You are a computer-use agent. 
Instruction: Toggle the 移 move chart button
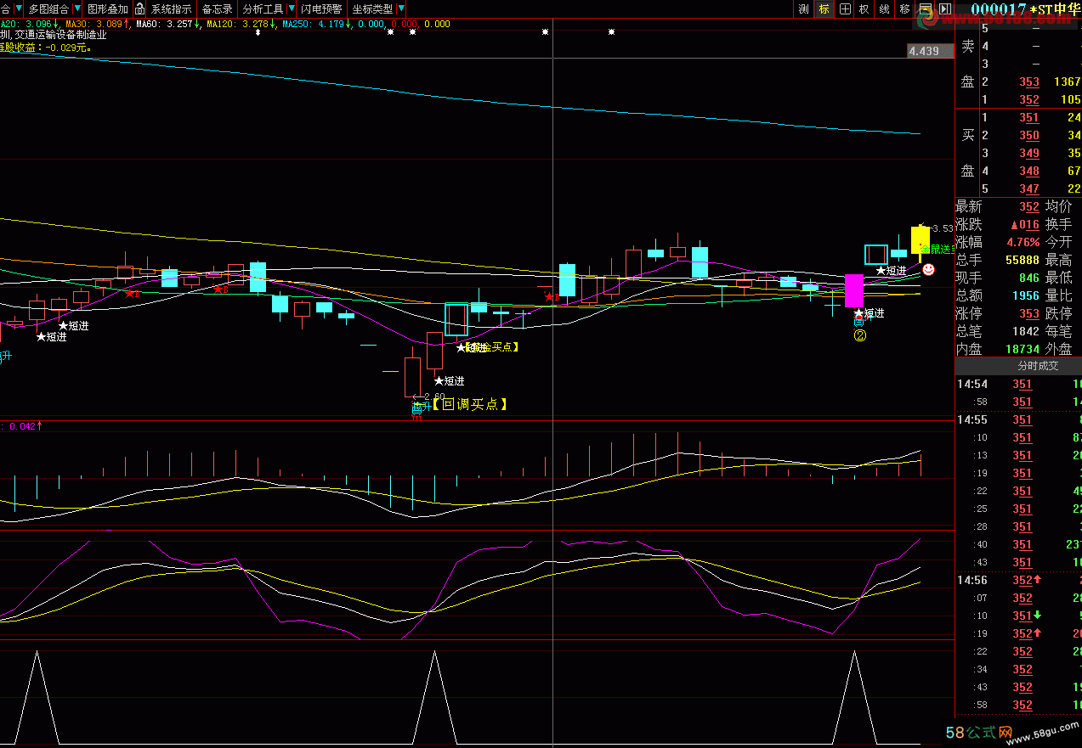[x=904, y=8]
